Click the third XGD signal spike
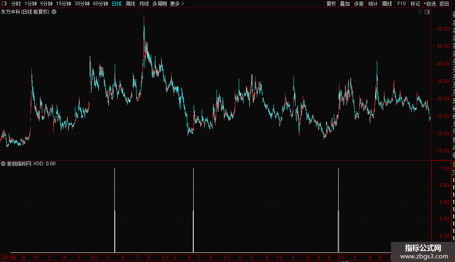 (338, 210)
